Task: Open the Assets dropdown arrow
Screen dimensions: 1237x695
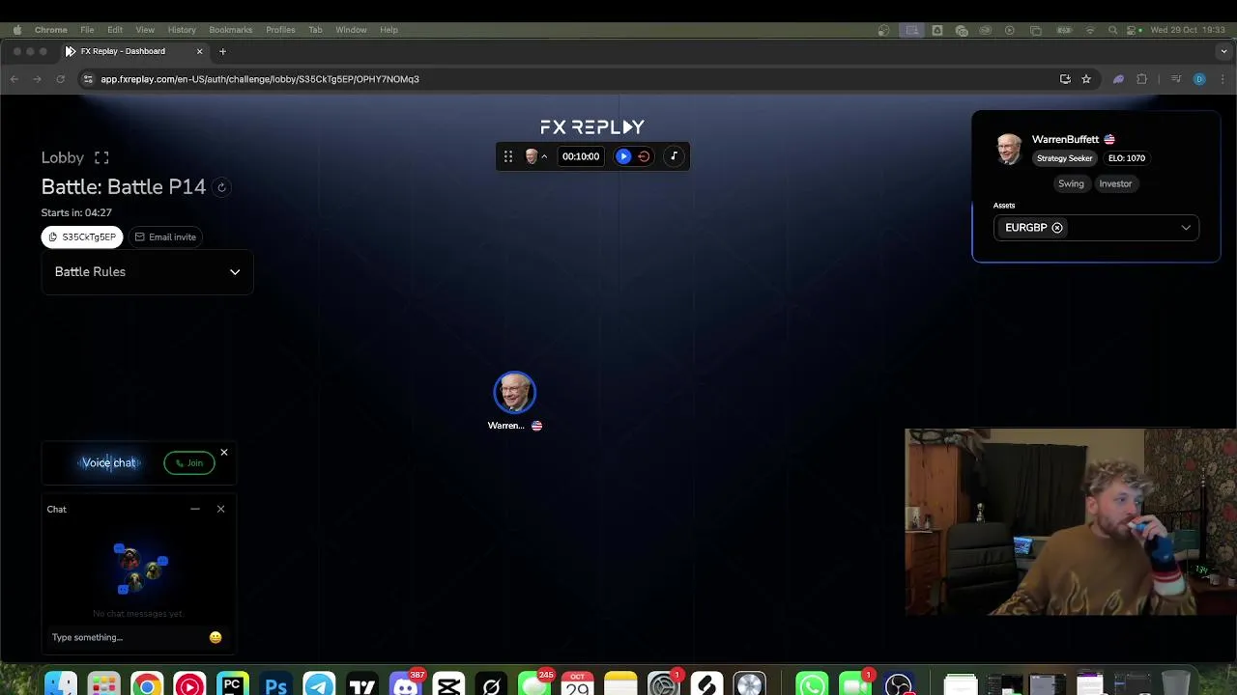Action: pyautogui.click(x=1186, y=228)
